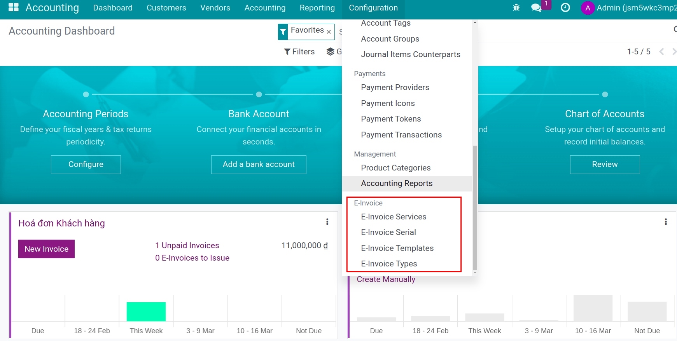The image size is (677, 341).
Task: Open kebab menu of Hoá đơn Khách hàng card
Action: (x=327, y=222)
